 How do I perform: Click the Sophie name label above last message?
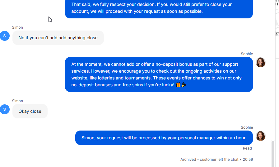tap(247, 127)
